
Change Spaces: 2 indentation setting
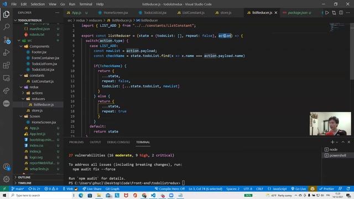(232, 189)
